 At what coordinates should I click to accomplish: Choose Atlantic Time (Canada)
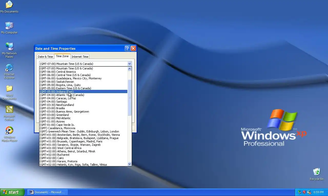tap(83, 95)
